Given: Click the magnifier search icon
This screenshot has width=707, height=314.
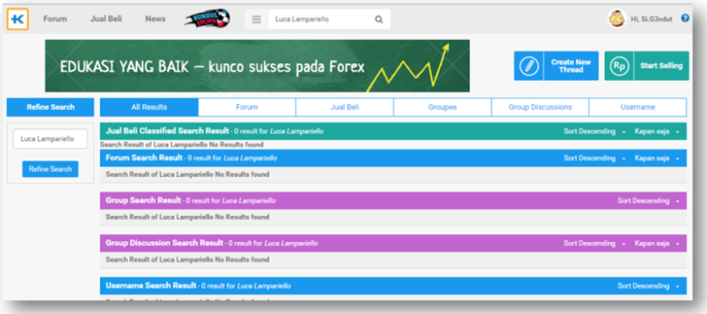Looking at the screenshot, I should (x=379, y=19).
